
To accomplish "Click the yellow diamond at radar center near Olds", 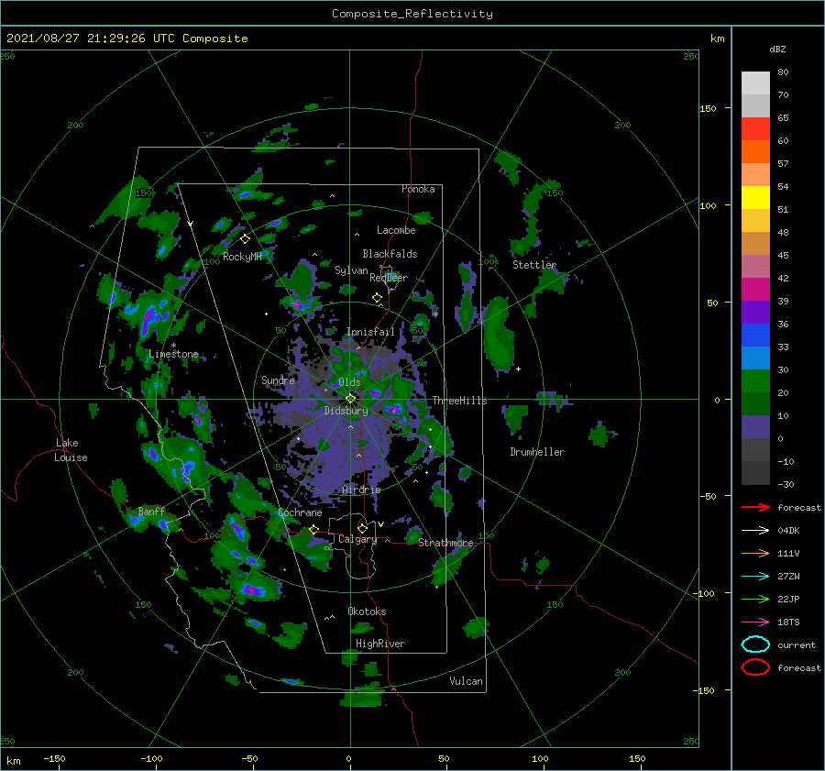I will coord(350,399).
